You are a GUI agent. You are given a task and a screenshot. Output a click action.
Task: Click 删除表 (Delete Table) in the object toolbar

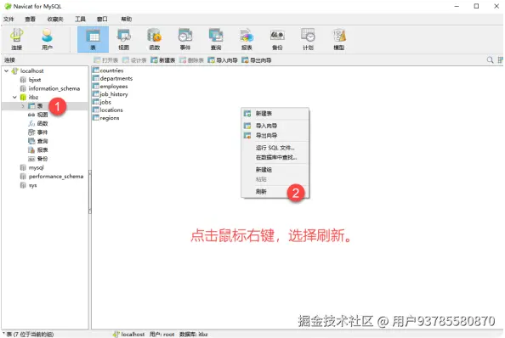click(192, 60)
